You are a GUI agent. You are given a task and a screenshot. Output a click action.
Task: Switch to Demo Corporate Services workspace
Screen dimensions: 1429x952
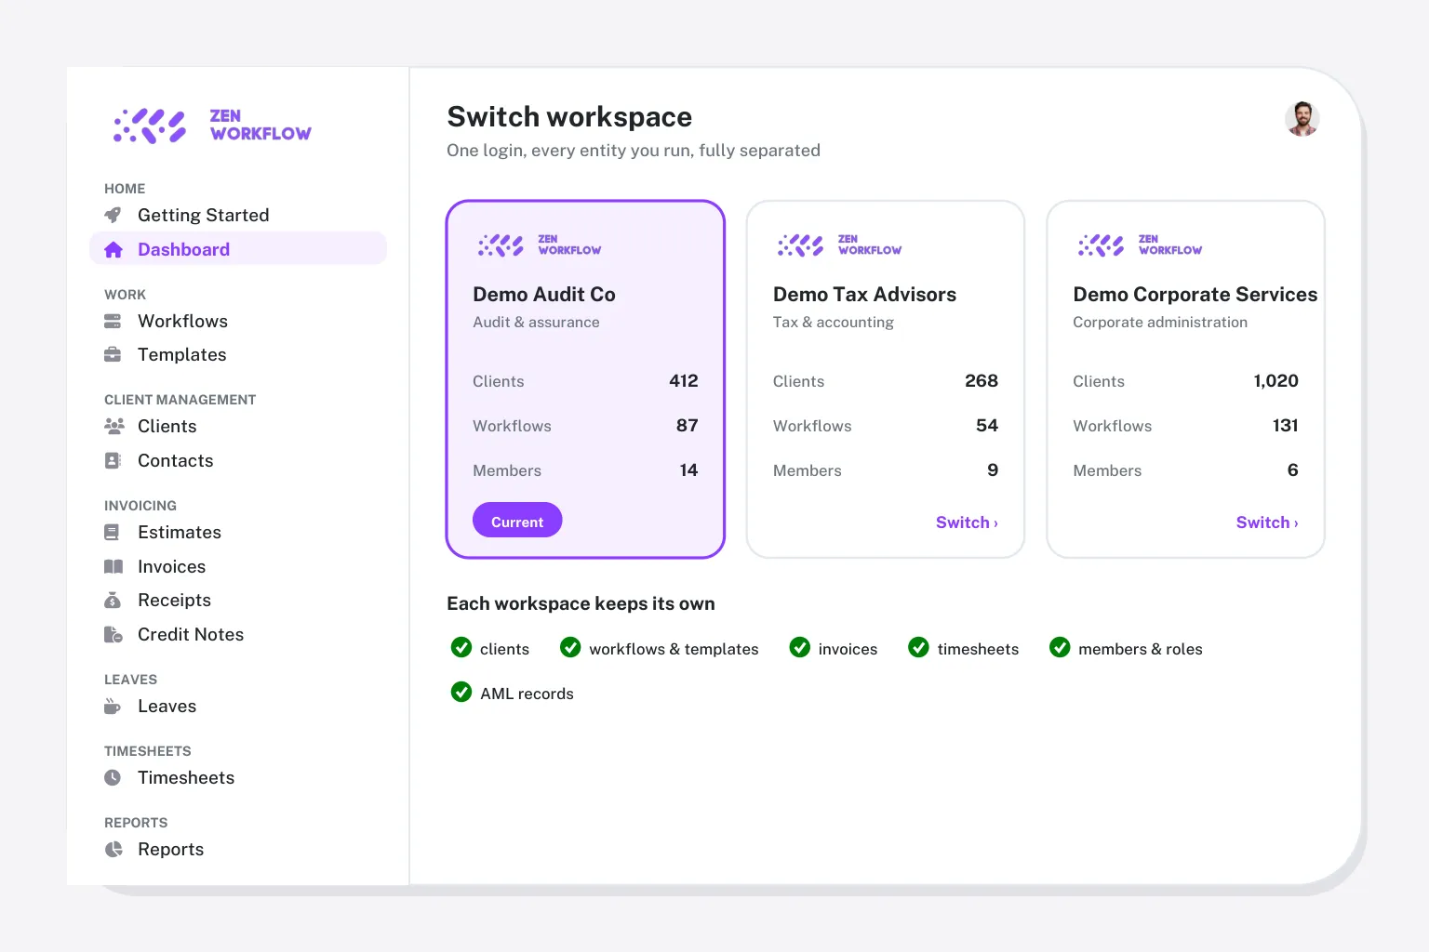(x=1267, y=522)
